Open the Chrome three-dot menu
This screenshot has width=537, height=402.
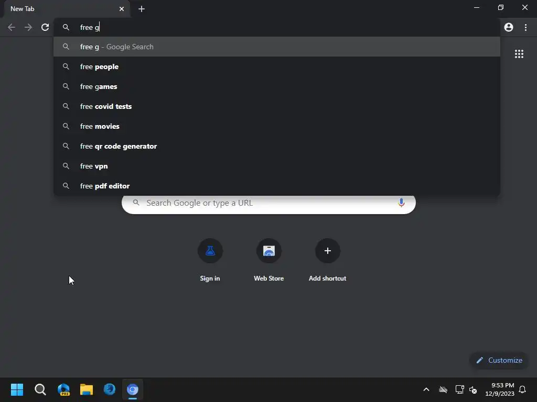tap(525, 27)
